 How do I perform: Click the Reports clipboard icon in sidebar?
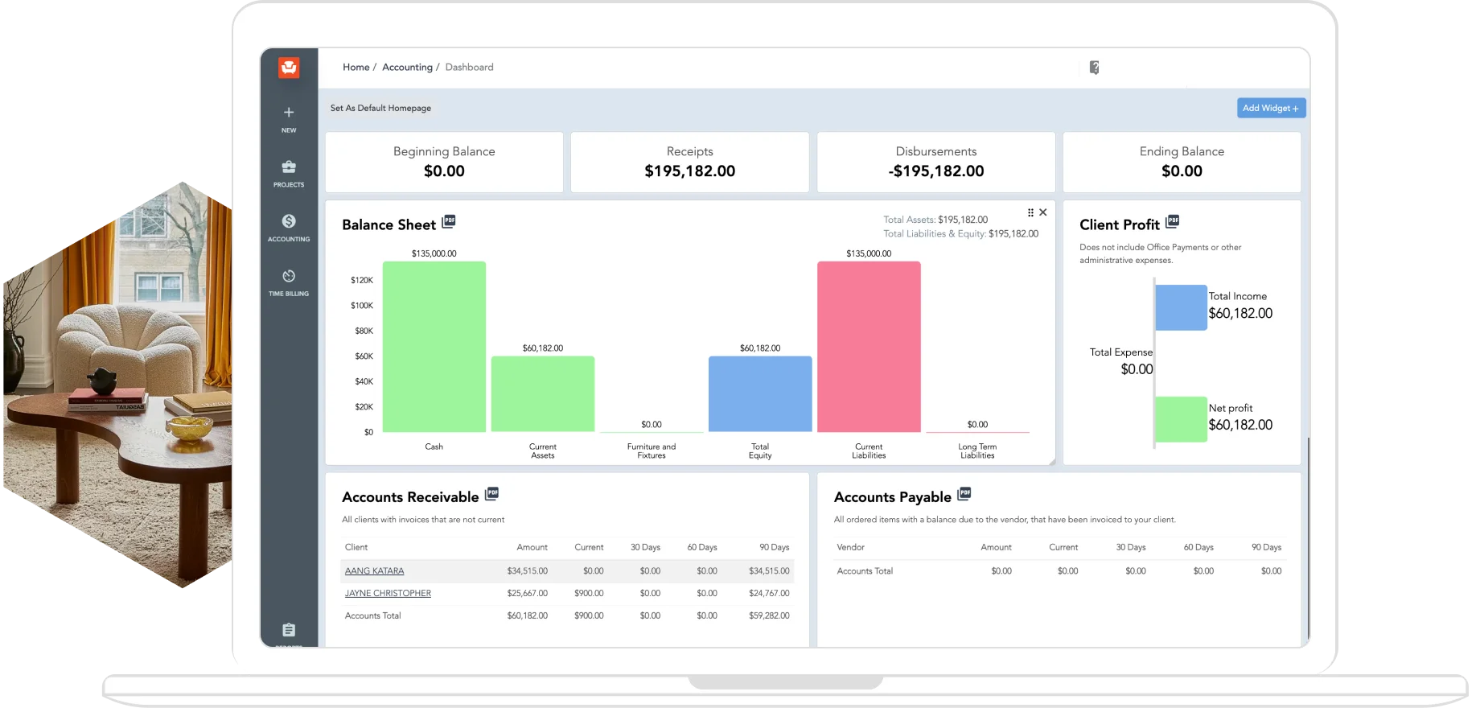[289, 630]
